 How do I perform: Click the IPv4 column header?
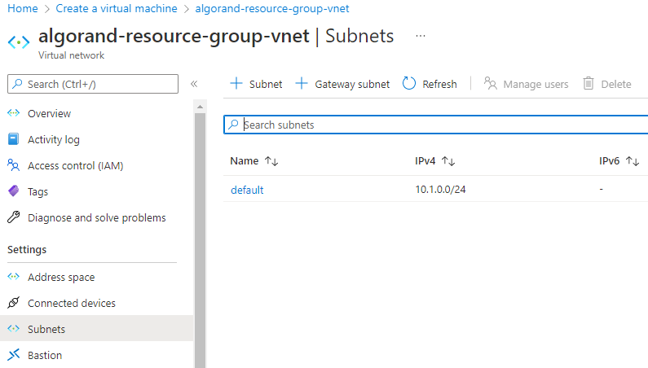click(x=425, y=160)
